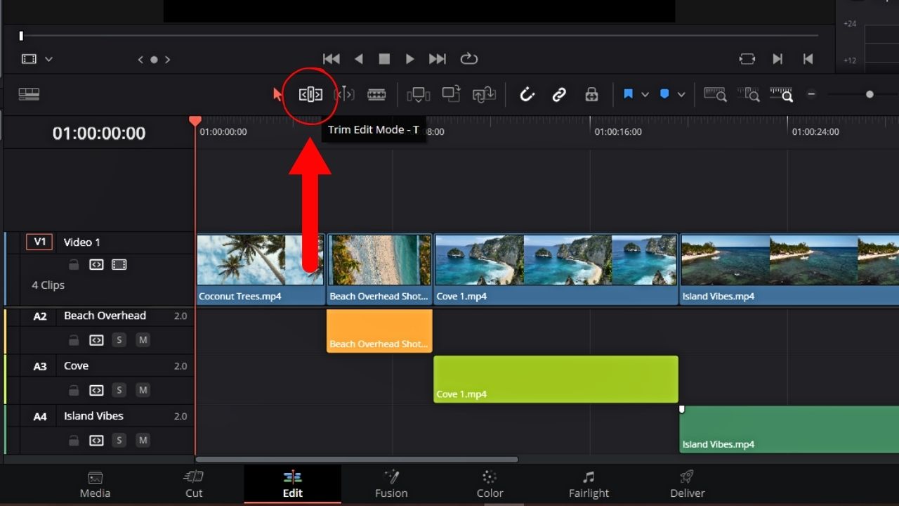Add a blue marker

point(664,94)
